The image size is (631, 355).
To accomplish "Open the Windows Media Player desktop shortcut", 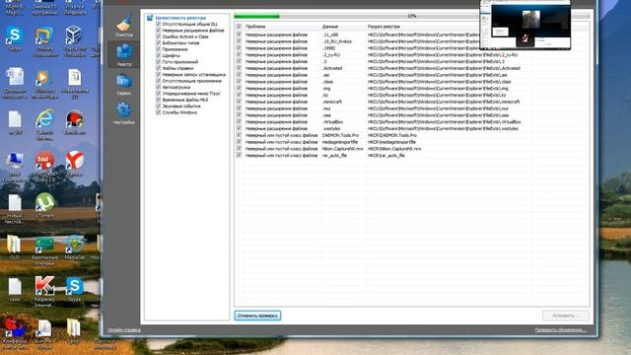I will point(44,83).
